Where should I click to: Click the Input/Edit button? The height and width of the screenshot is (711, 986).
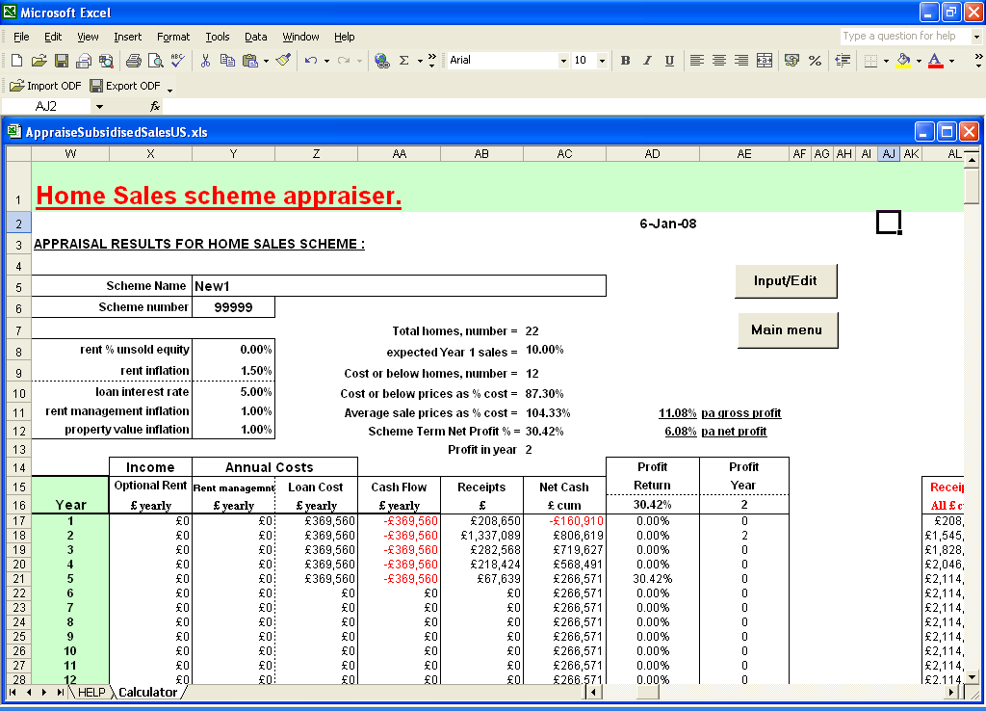(x=786, y=281)
